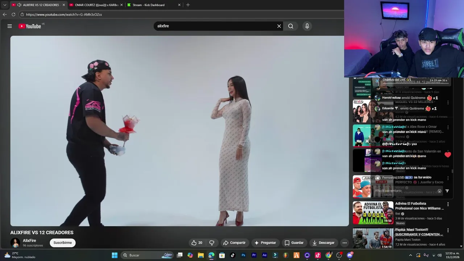Open After Effects from the taskbar
Image resolution: width=464 pixels, height=261 pixels.
265,255
